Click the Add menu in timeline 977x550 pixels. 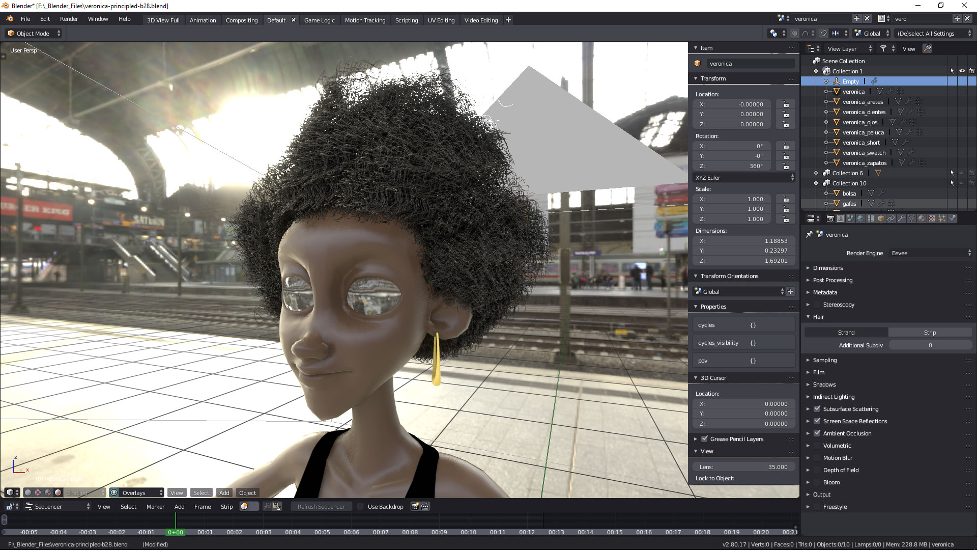tap(179, 506)
